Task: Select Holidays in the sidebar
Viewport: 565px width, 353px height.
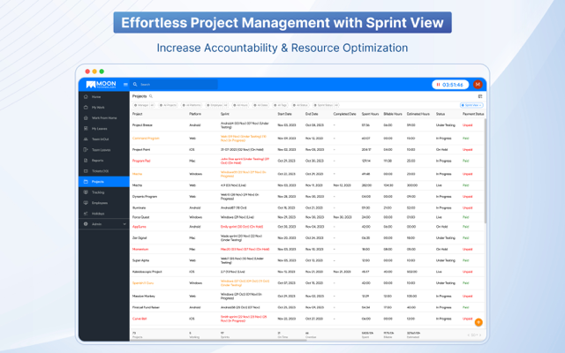Action: pyautogui.click(x=104, y=214)
